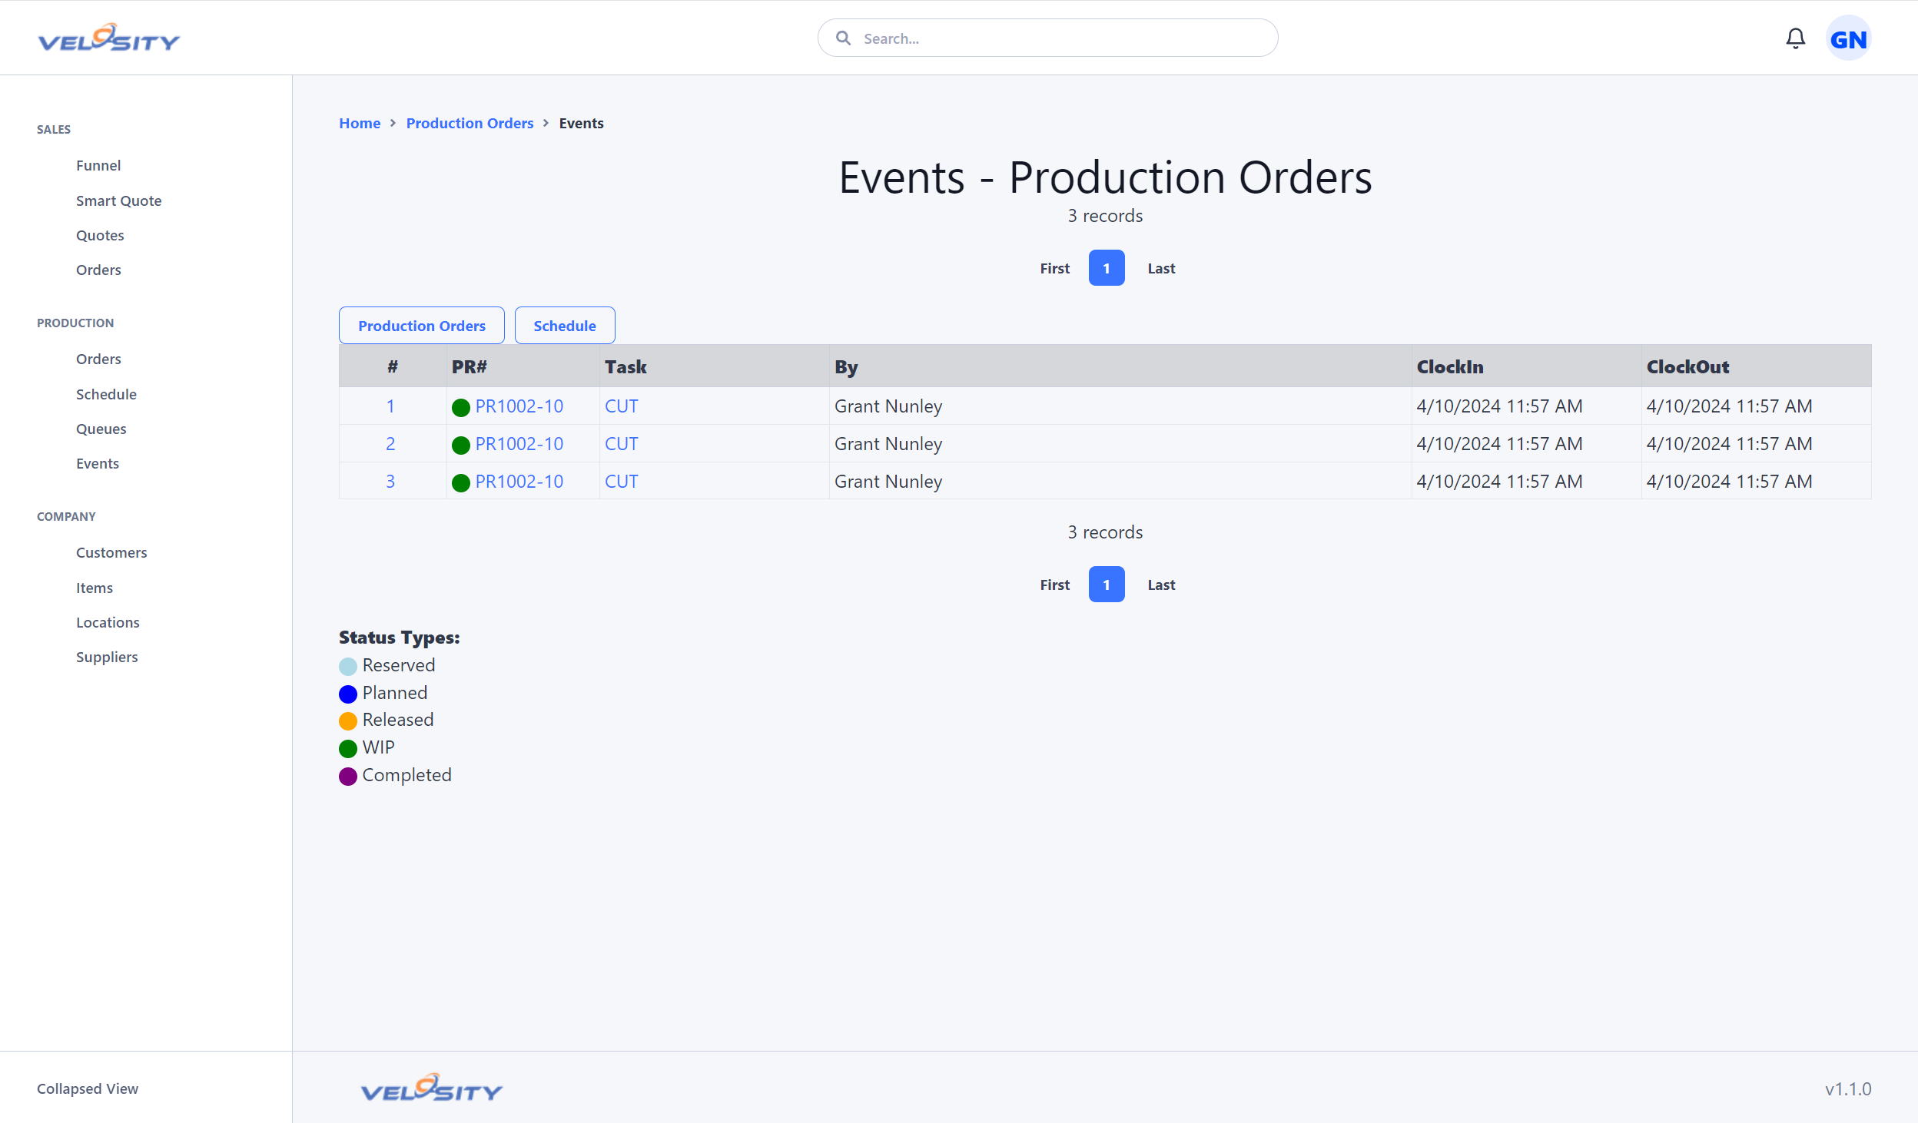This screenshot has width=1918, height=1123.
Task: Open event number 3 link
Action: click(390, 482)
